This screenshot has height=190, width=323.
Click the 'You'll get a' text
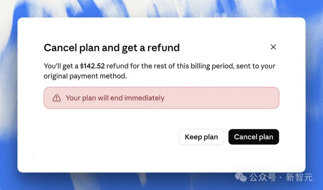(61, 66)
